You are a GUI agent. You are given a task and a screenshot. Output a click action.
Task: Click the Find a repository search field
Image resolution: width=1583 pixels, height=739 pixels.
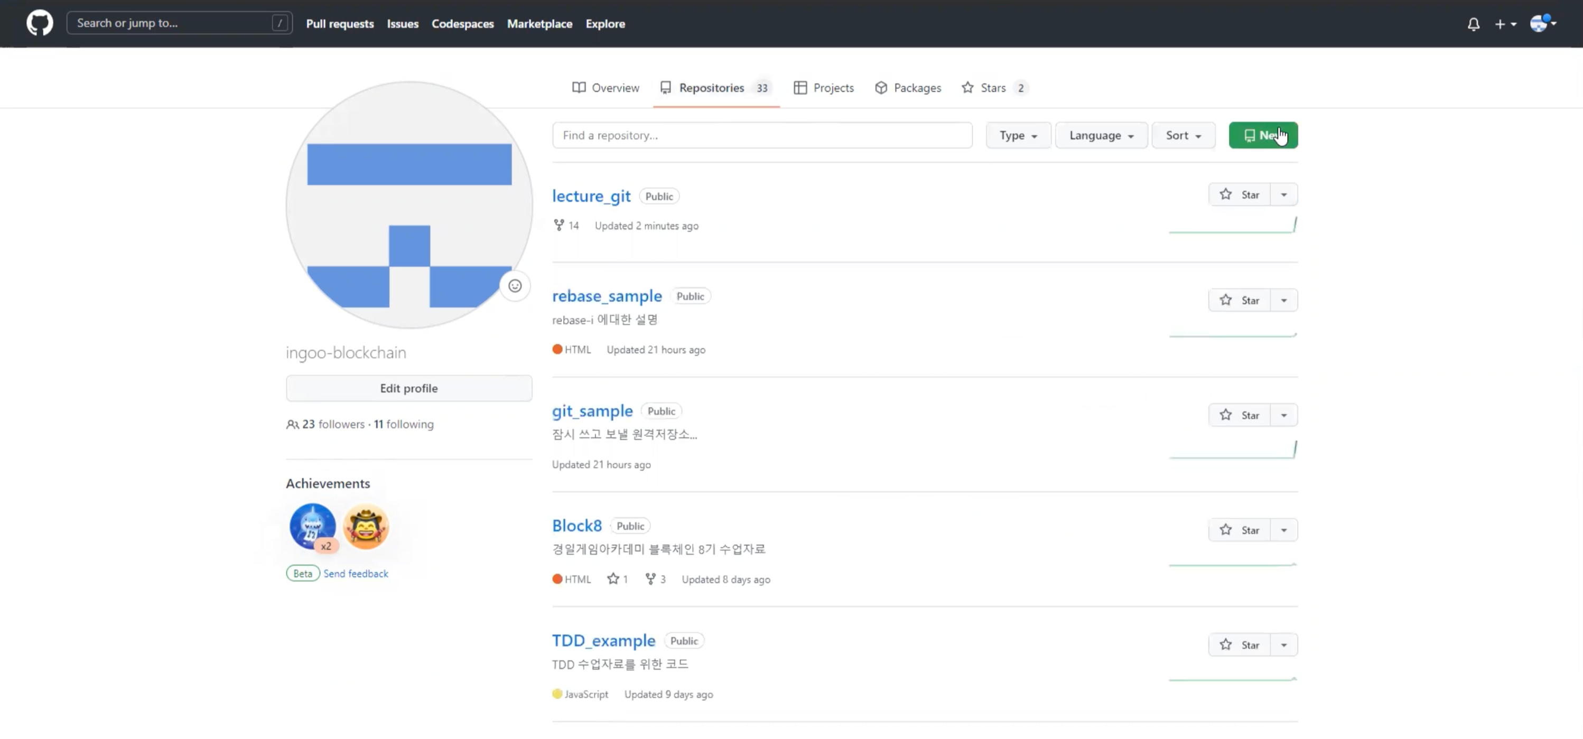coord(761,135)
